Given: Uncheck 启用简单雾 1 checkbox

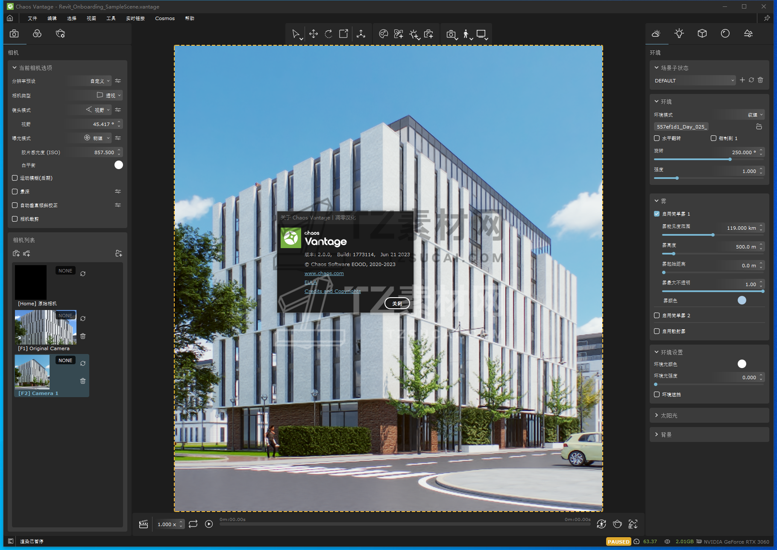Looking at the screenshot, I should click(x=657, y=214).
